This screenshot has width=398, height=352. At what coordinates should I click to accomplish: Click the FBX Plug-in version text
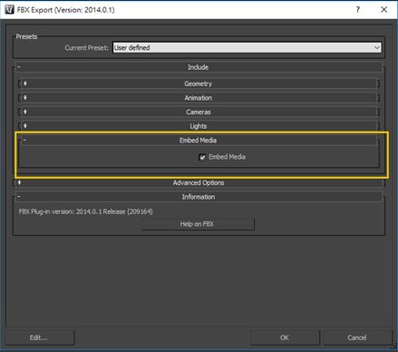coord(86,211)
